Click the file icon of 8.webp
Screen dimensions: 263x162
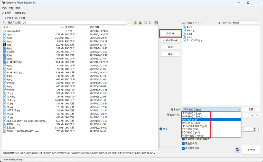click(x=5, y=83)
